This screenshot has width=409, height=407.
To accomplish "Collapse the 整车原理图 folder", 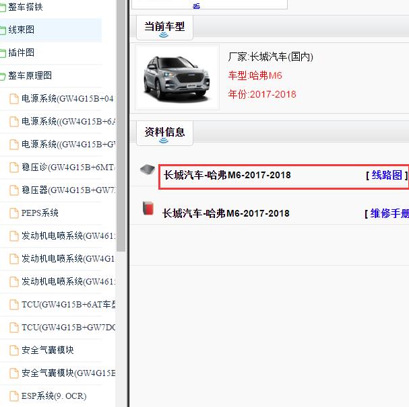I will coord(30,76).
